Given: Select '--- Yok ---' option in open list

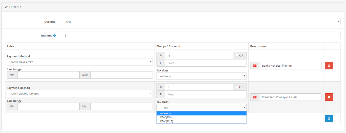Looking at the screenshot, I should 202,113.
